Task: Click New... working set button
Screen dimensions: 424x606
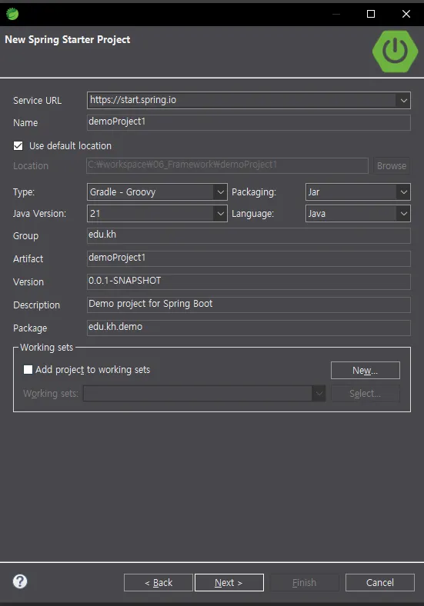Action: 366,370
